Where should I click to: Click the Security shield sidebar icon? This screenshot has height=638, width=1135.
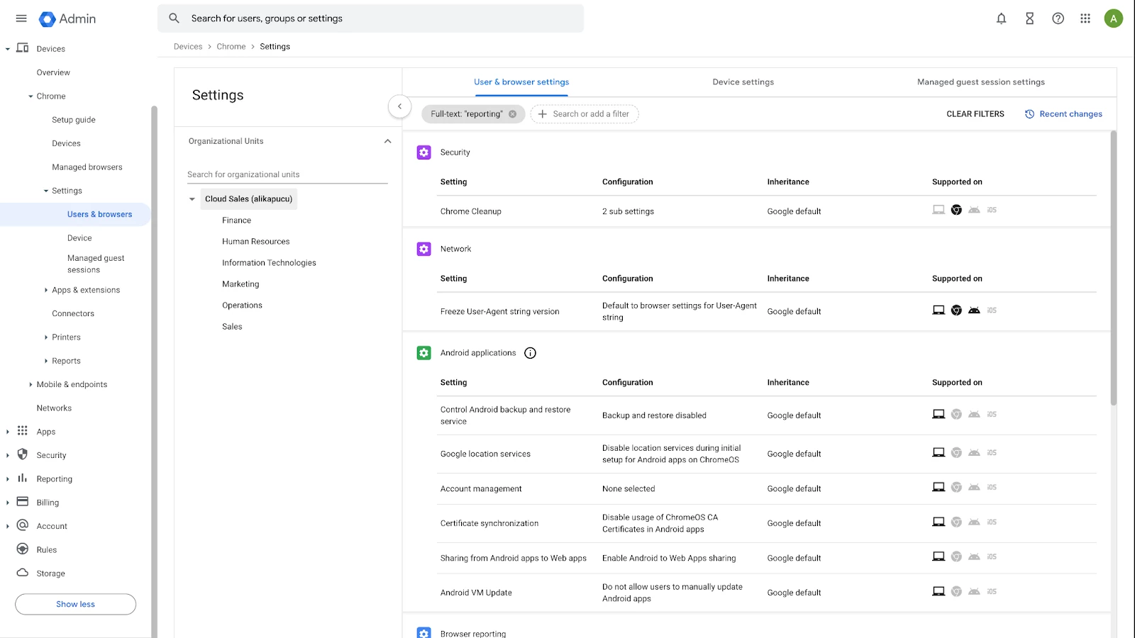point(23,454)
